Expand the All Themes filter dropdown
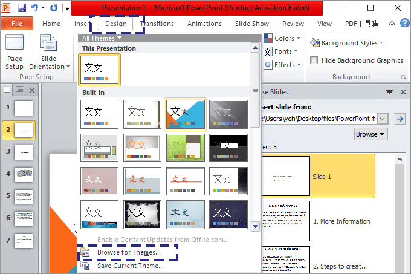 pos(102,38)
